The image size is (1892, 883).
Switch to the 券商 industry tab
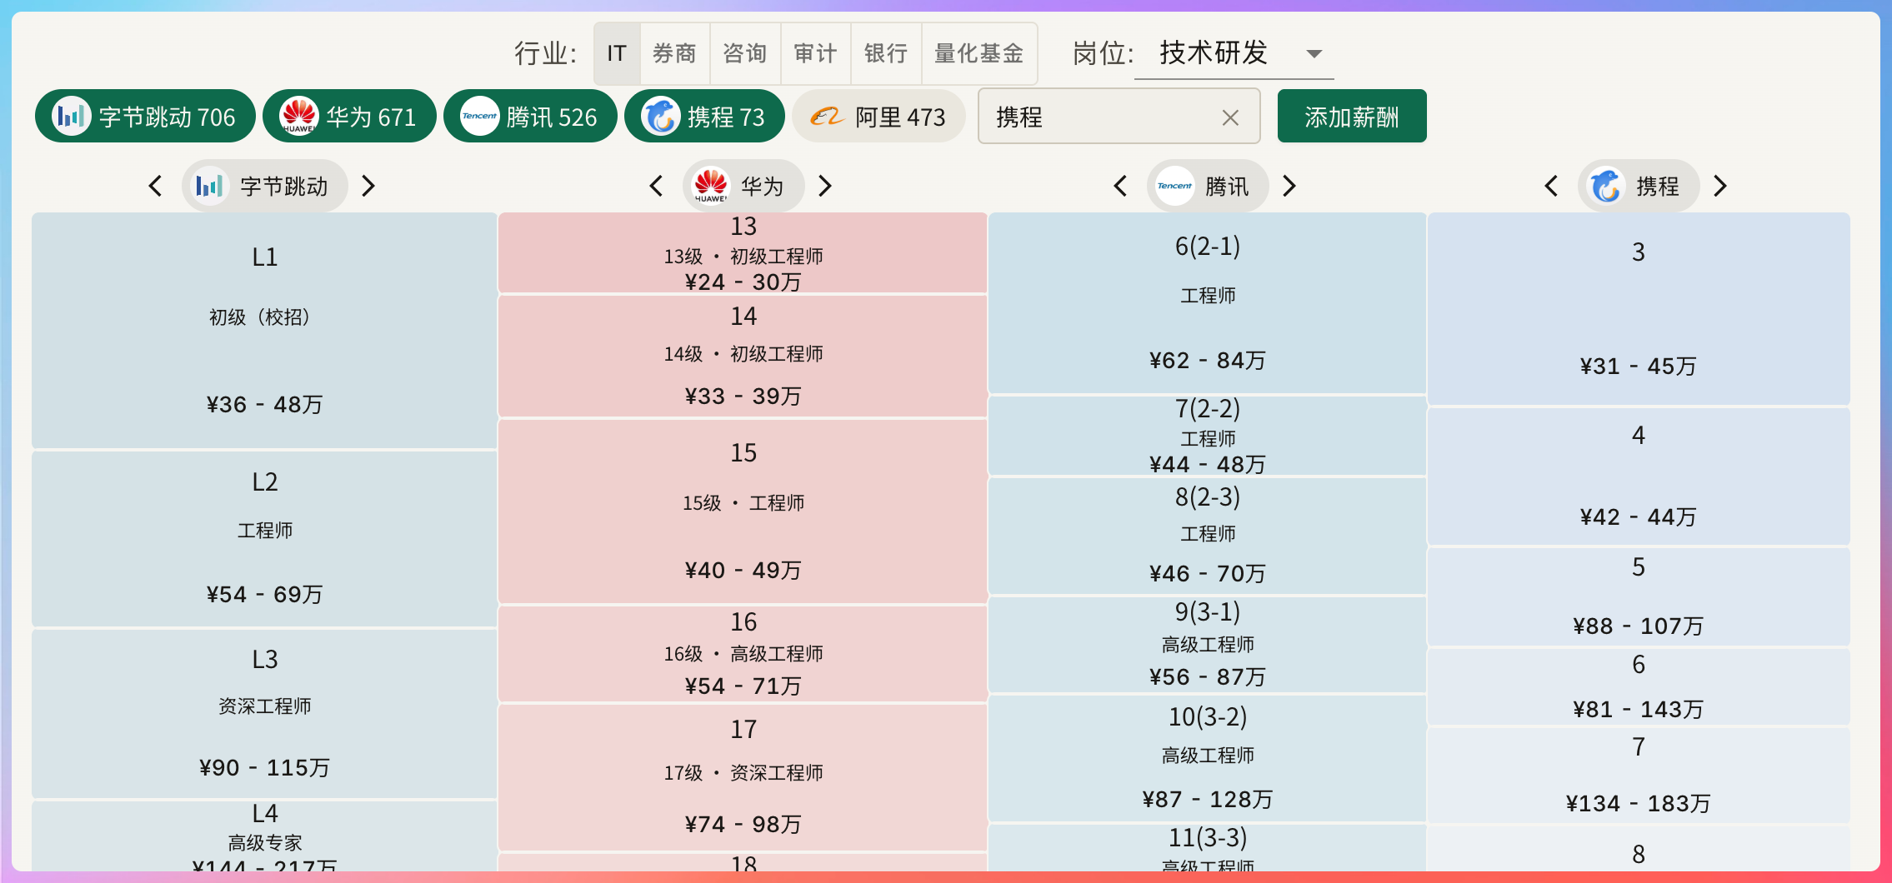coord(674,53)
